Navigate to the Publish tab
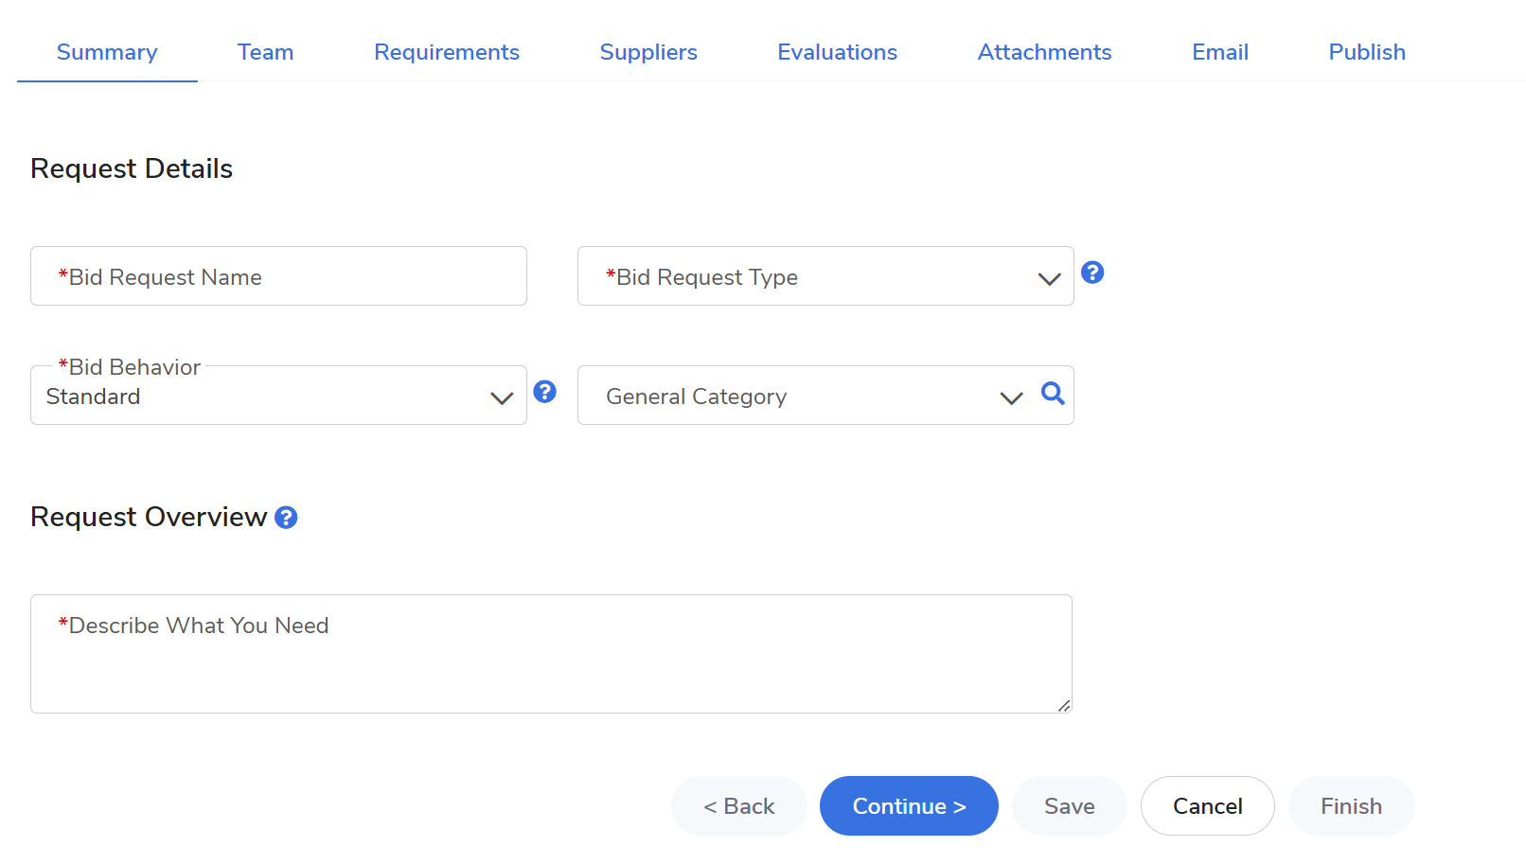Screen dimensions: 1526x864 click(1366, 52)
